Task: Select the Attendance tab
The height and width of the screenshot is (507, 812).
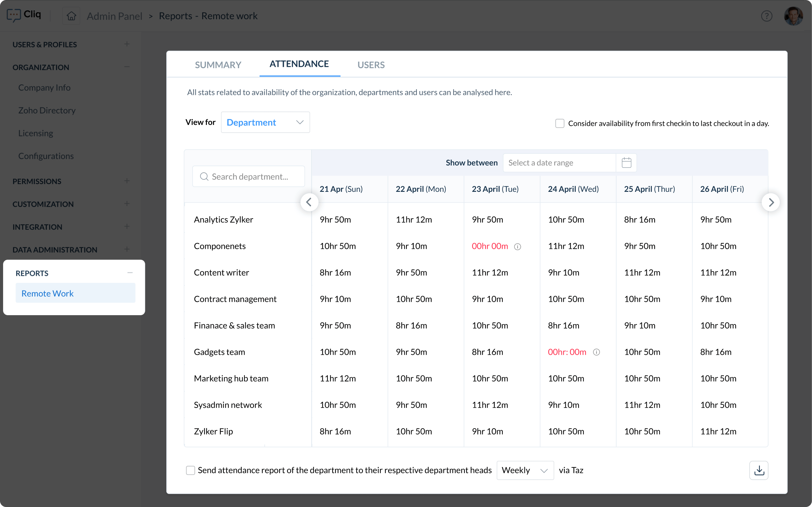Action: [299, 64]
